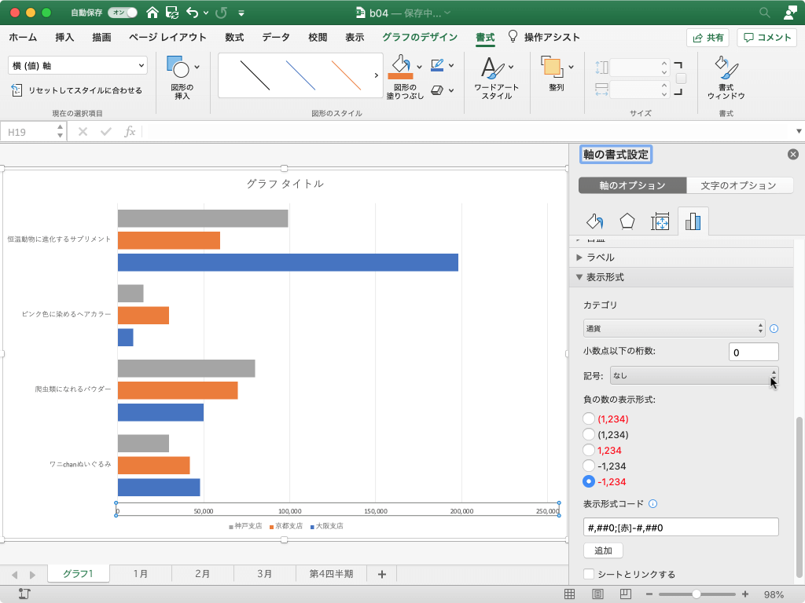
Task: Expand the shape styles gallery arrow
Action: [377, 75]
